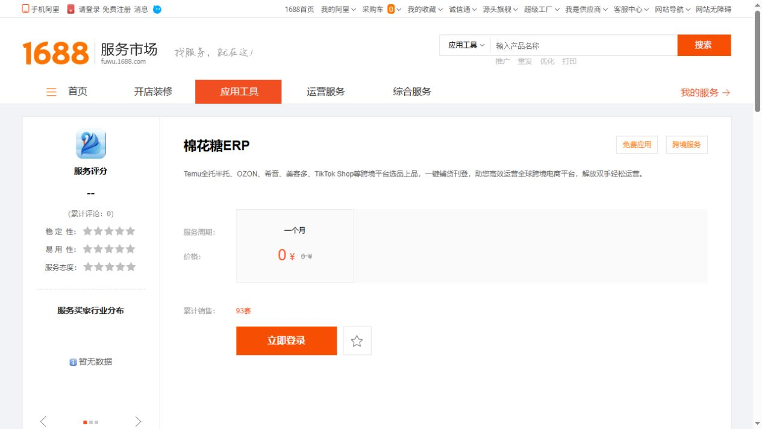Click the carousel pagination dots
The image size is (762, 429).
91,422
